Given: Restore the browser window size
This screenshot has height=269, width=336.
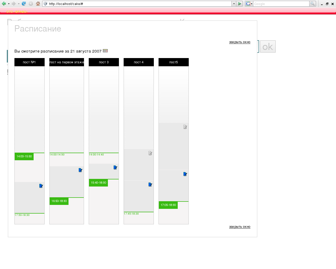Looking at the screenshot, I should coord(327,4).
